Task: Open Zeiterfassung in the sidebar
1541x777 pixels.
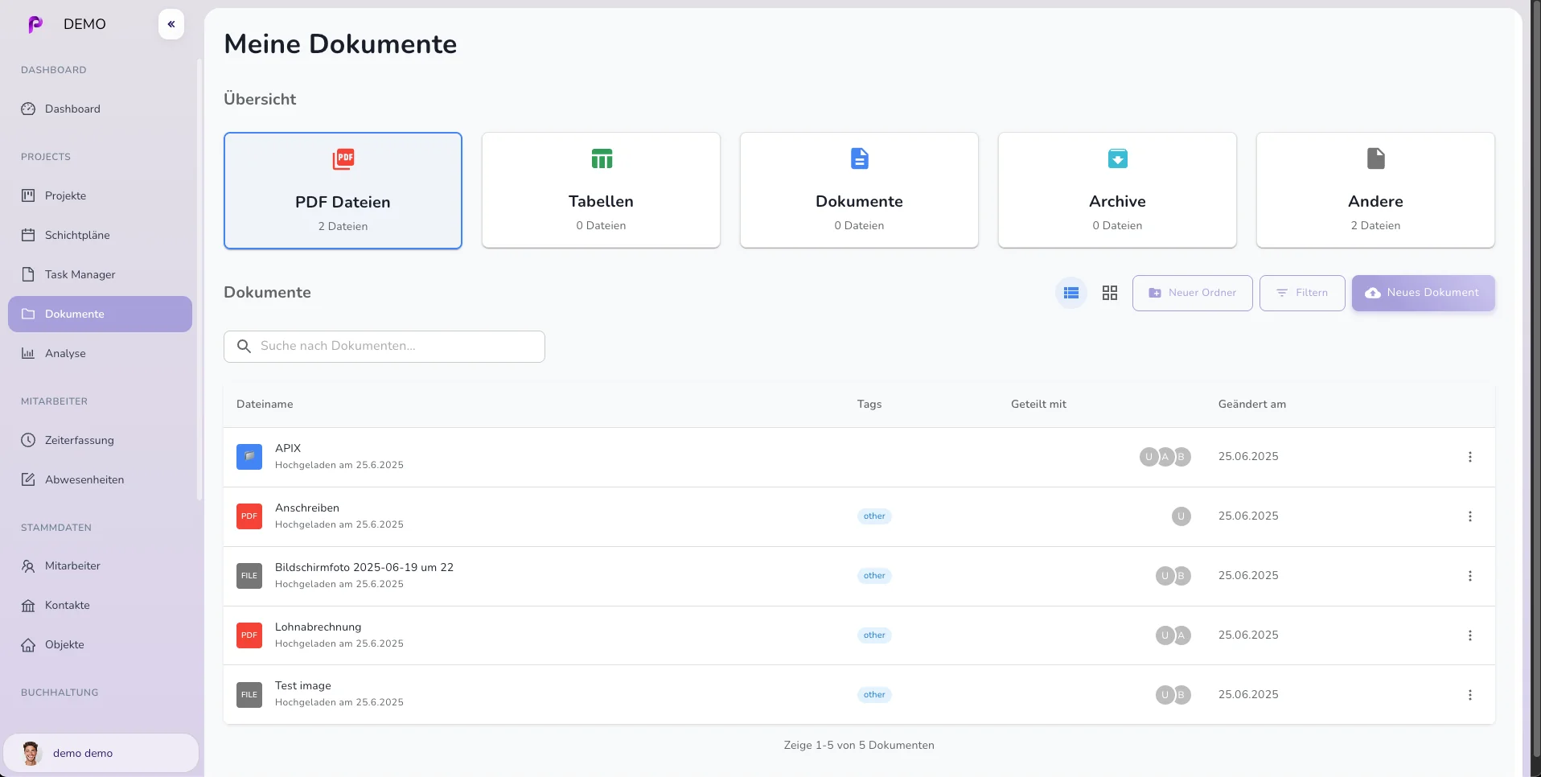Action: click(79, 440)
